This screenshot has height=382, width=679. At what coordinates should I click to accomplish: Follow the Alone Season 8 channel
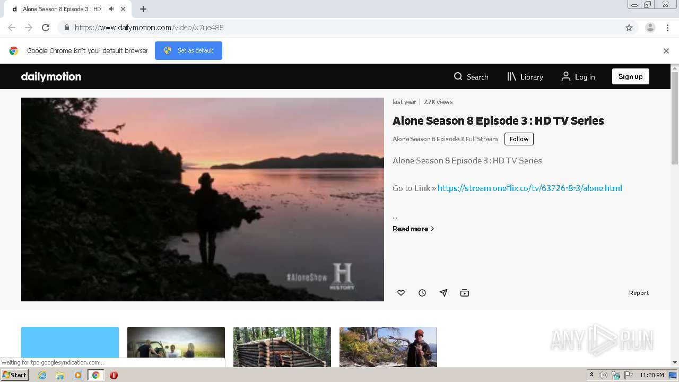tap(519, 139)
